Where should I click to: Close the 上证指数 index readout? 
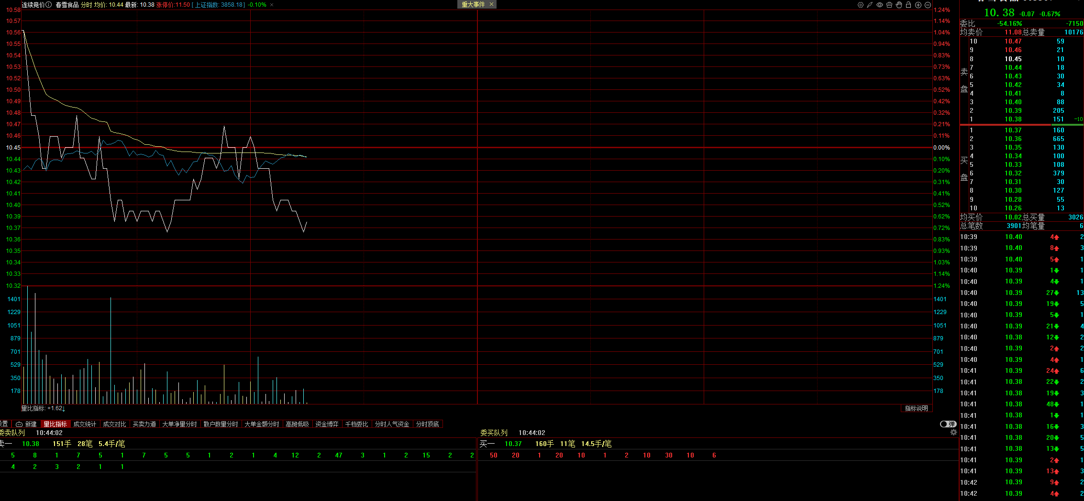click(x=272, y=5)
